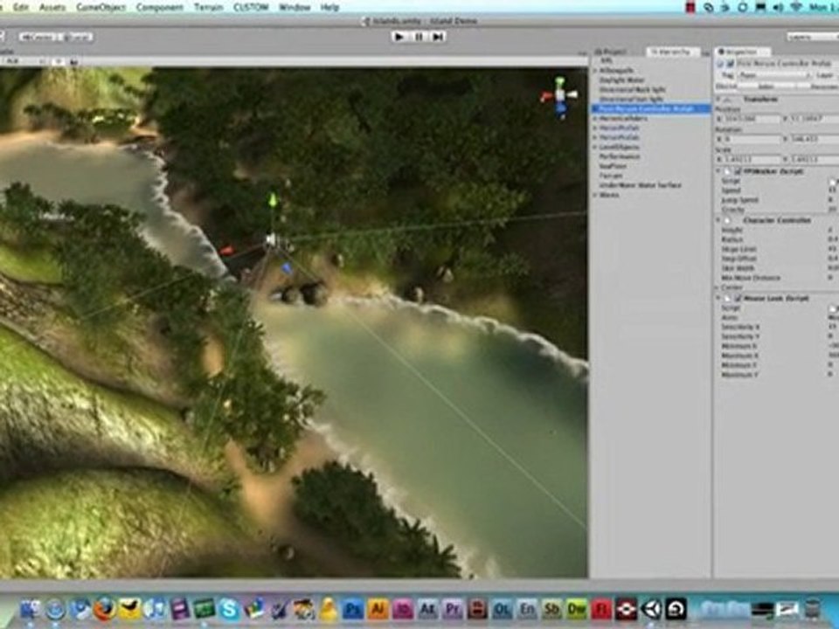Open the CUSTOM menu

(x=251, y=7)
